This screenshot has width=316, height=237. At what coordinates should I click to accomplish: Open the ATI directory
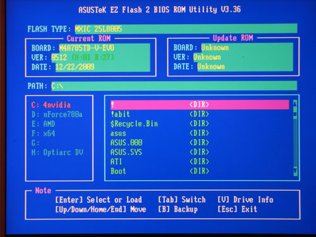(x=160, y=162)
